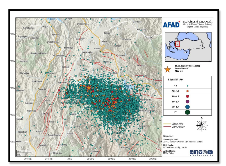This screenshot has width=226, height=166.
Task: Select the orange 3.0 - 3.9 legend circle
Action: 187,91
